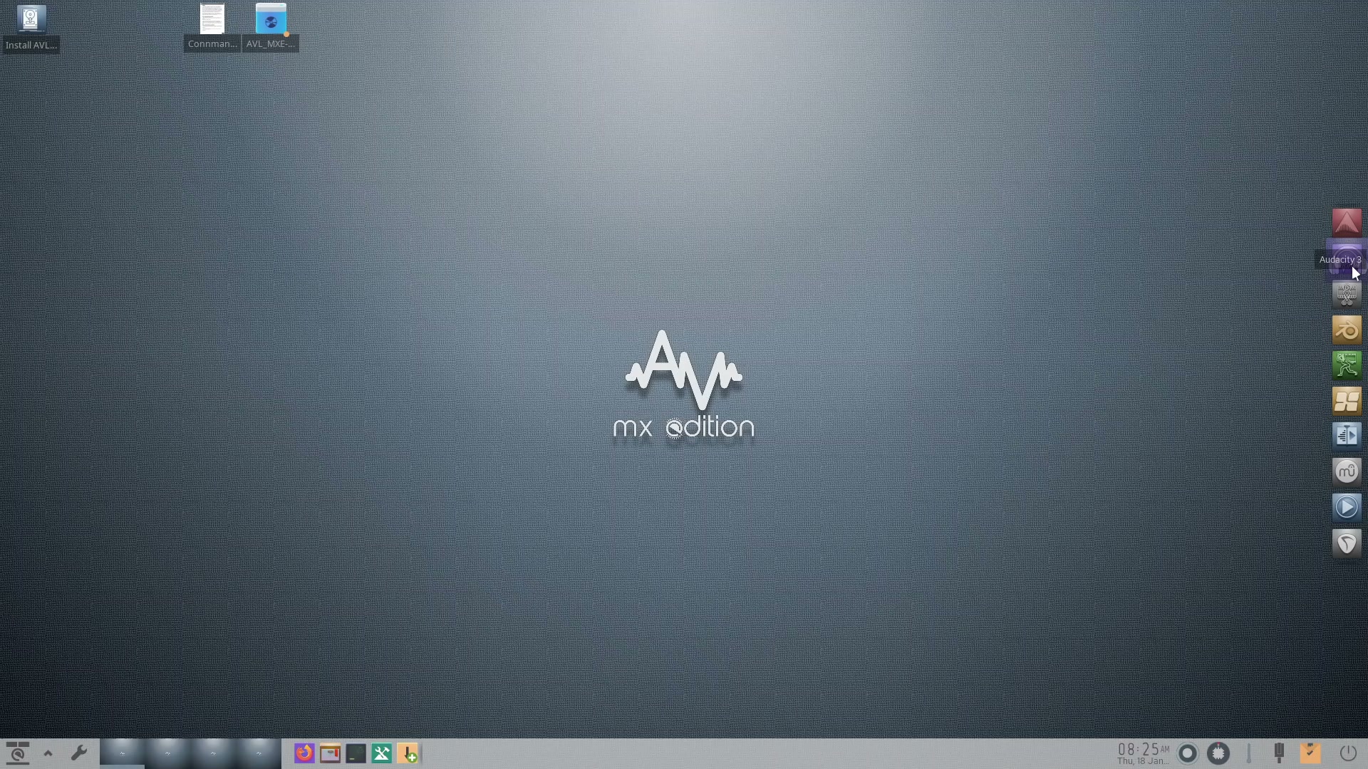Open settings via the wrench icon

click(80, 753)
